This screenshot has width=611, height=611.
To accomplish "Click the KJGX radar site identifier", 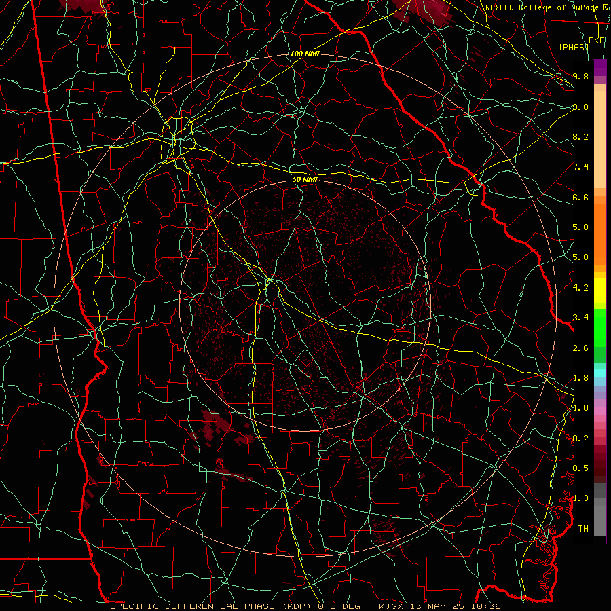I will point(392,606).
